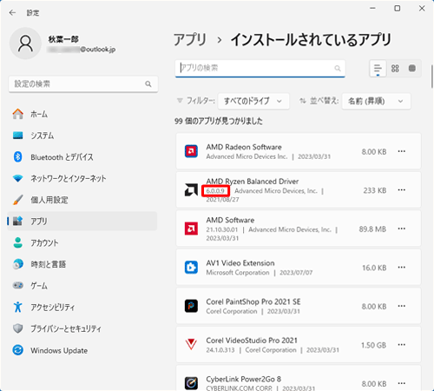Viewport: 434px width, 391px height.
Task: Open more options for AMD Radeon Software
Action: point(402,151)
